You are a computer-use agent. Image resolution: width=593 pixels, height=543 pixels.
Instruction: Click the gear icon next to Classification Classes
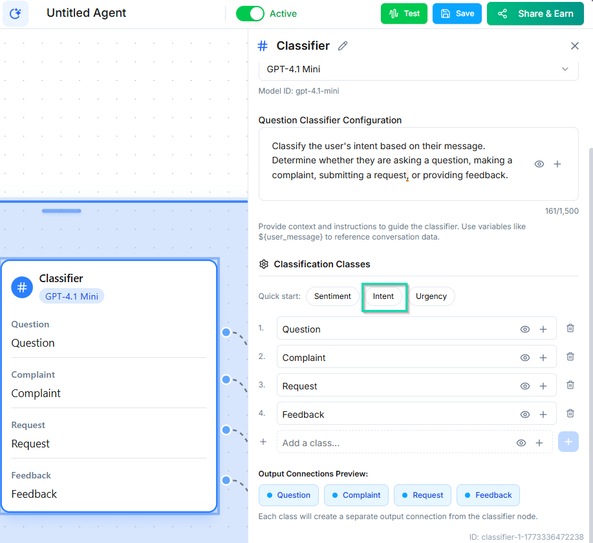264,264
